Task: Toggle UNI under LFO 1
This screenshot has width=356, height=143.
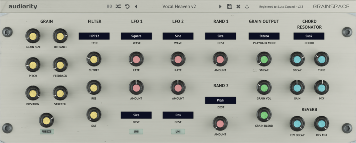Action: pyautogui.click(x=136, y=132)
